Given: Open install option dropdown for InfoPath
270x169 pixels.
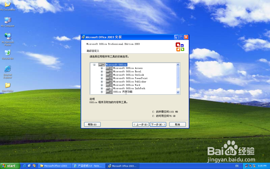Looking at the screenshot, I should click(109, 88).
